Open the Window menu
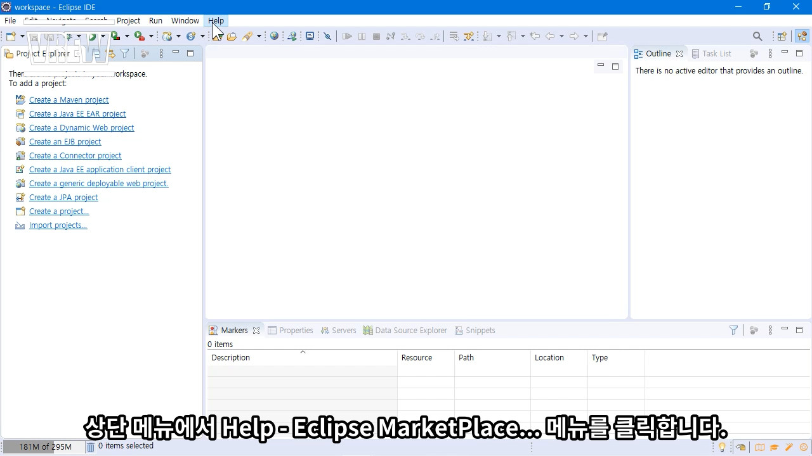This screenshot has width=812, height=456. point(185,21)
